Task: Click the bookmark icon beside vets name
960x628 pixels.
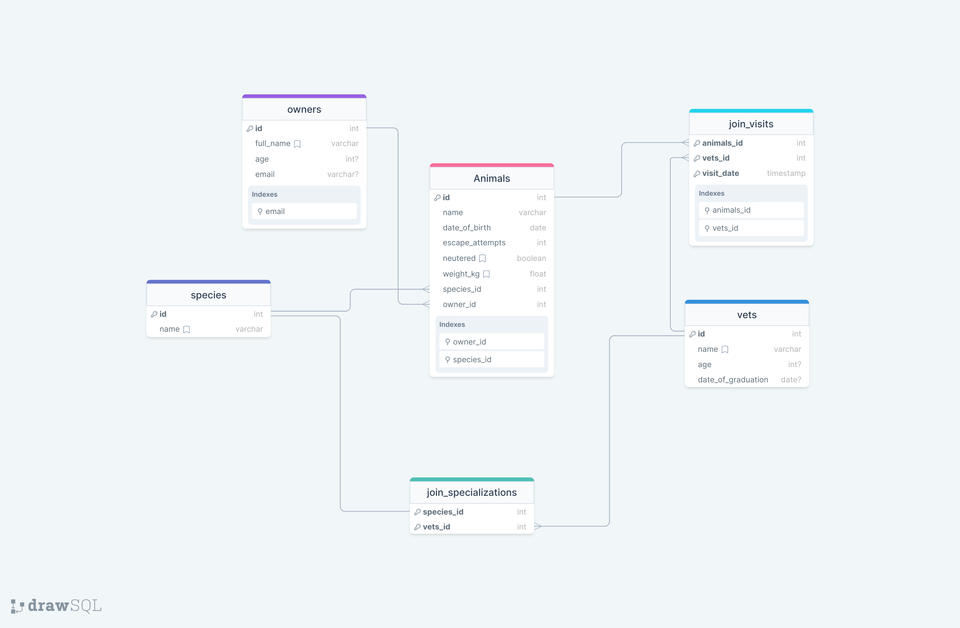Action: tap(725, 349)
